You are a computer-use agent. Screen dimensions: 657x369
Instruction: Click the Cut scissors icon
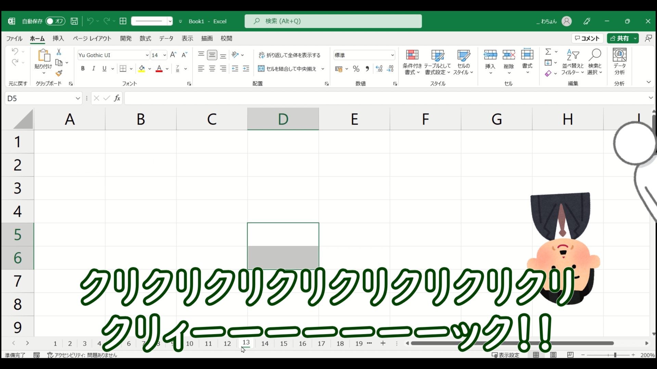[59, 52]
